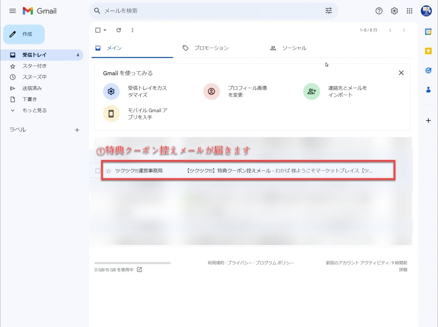Expand もっと見る in the sidebar
The height and width of the screenshot is (327, 438).
34,110
